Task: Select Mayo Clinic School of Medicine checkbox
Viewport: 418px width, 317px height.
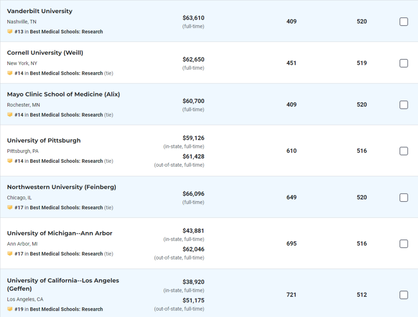Action: (404, 105)
